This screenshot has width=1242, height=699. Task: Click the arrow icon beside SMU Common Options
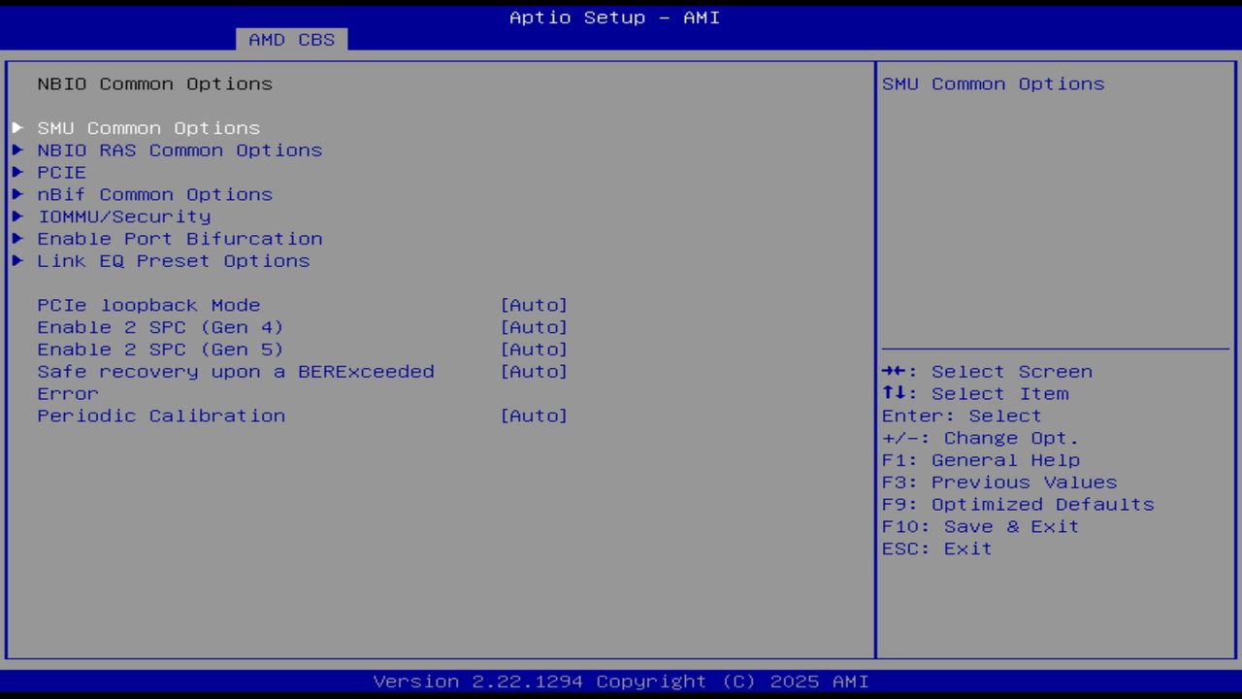coord(16,127)
